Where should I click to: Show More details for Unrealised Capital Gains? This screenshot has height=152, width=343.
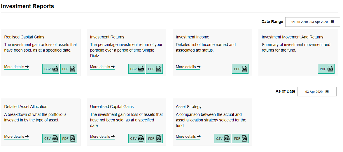pos(102,137)
